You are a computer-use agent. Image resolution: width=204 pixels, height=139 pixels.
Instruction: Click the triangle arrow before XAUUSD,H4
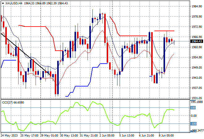click(x=3, y=3)
